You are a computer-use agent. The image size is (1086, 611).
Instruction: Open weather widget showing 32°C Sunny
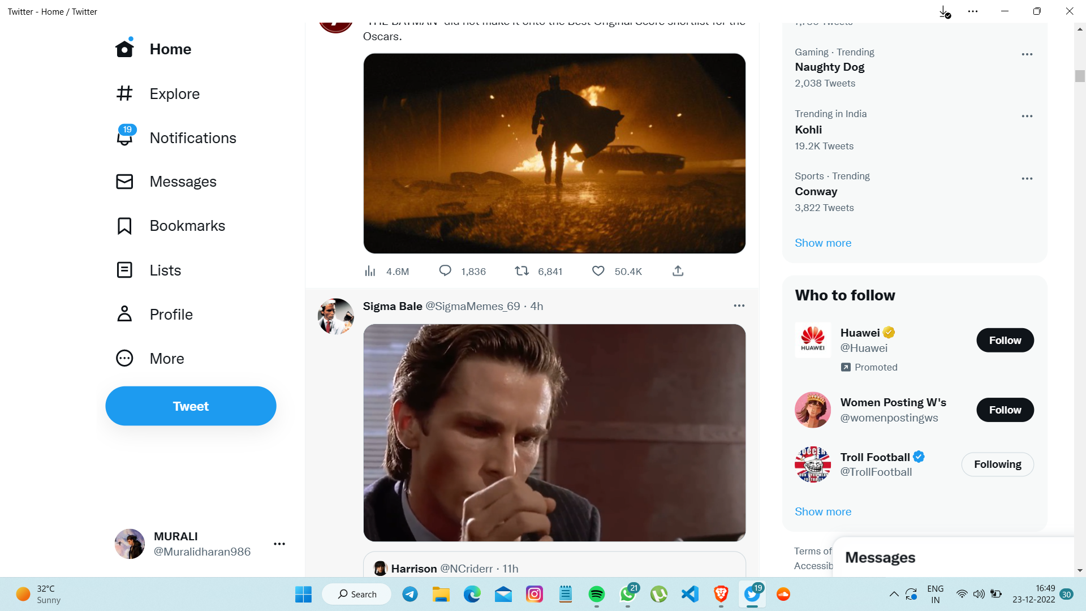click(38, 594)
